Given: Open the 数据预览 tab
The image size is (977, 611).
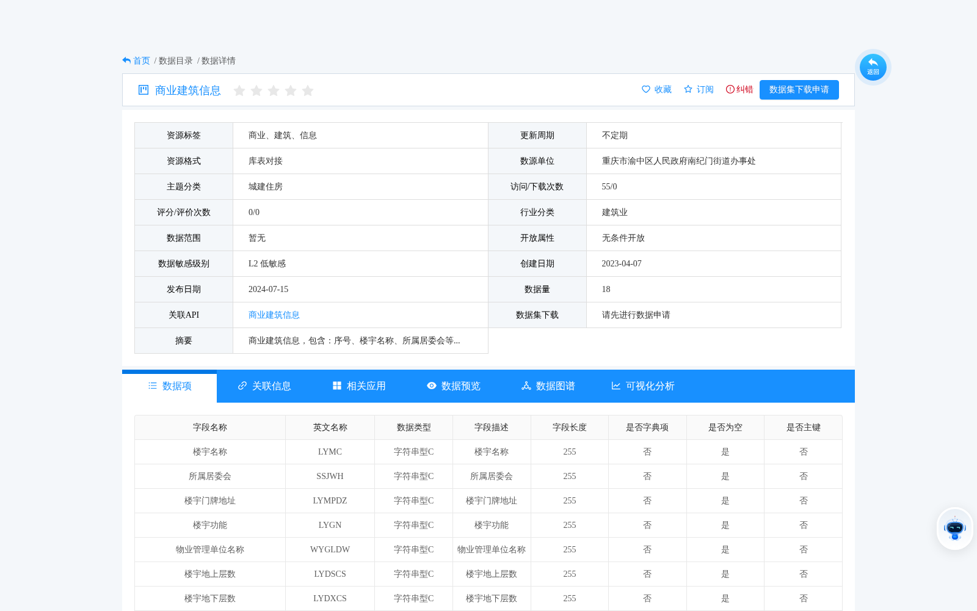Looking at the screenshot, I should (453, 386).
